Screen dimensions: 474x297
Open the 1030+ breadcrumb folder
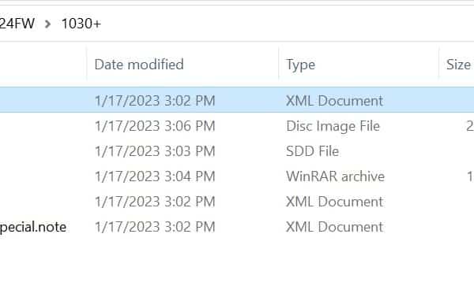tap(81, 24)
